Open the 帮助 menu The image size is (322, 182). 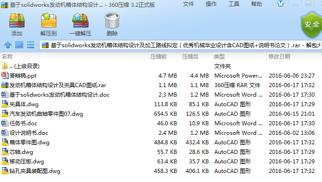(x=257, y=4)
